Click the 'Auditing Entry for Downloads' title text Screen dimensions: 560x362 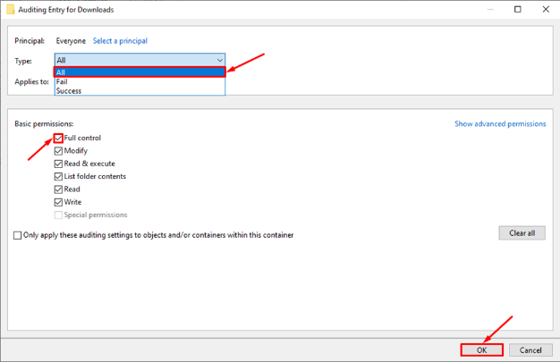(x=66, y=10)
